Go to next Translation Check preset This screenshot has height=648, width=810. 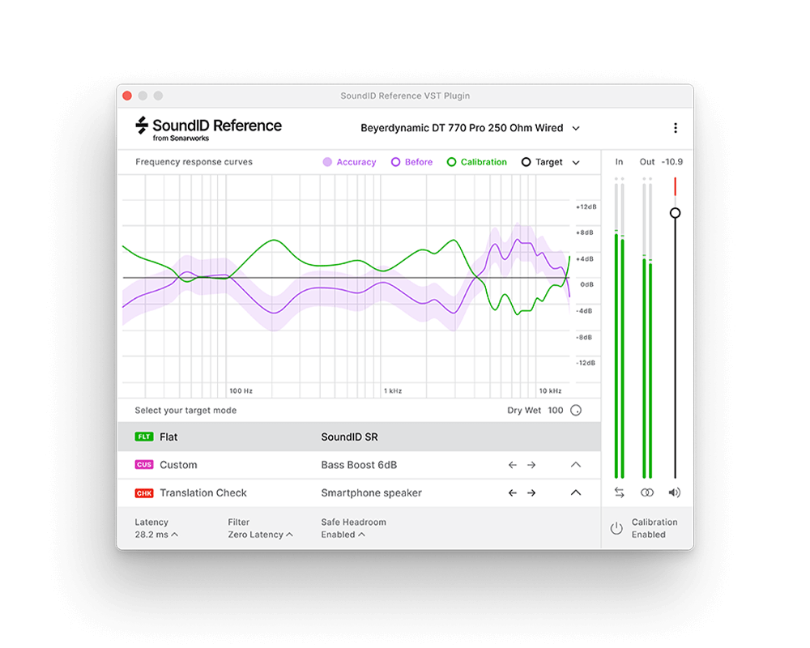point(531,493)
